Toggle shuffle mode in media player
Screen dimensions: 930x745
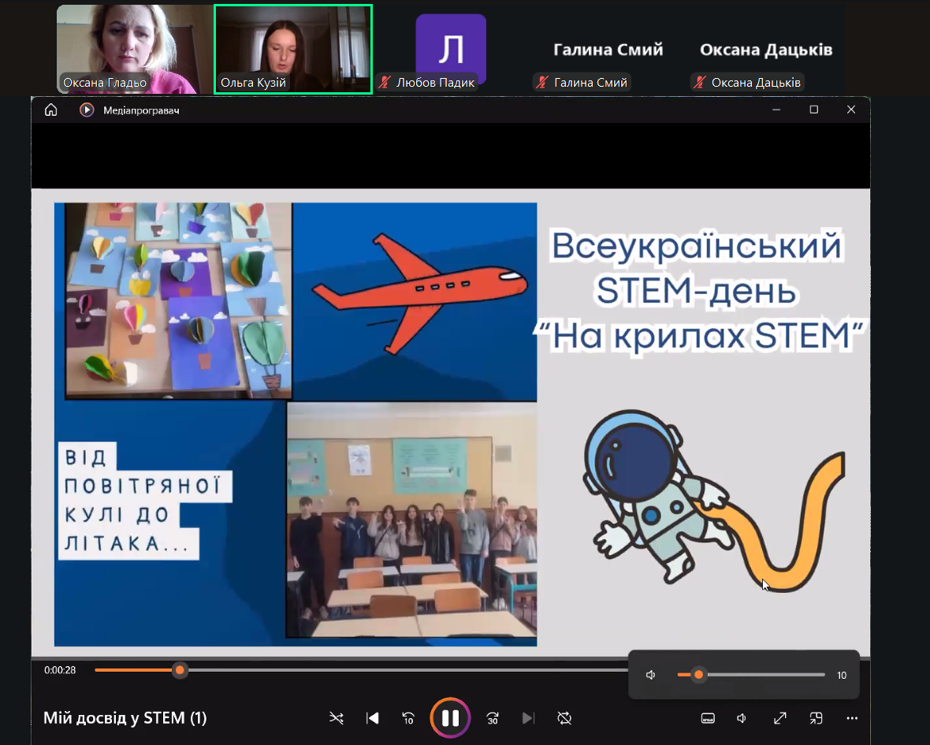point(337,717)
